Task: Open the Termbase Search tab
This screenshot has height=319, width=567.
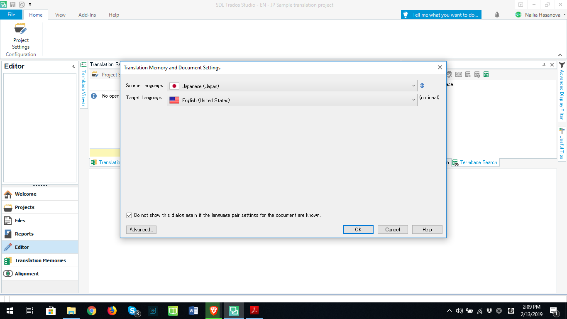Action: pyautogui.click(x=475, y=162)
